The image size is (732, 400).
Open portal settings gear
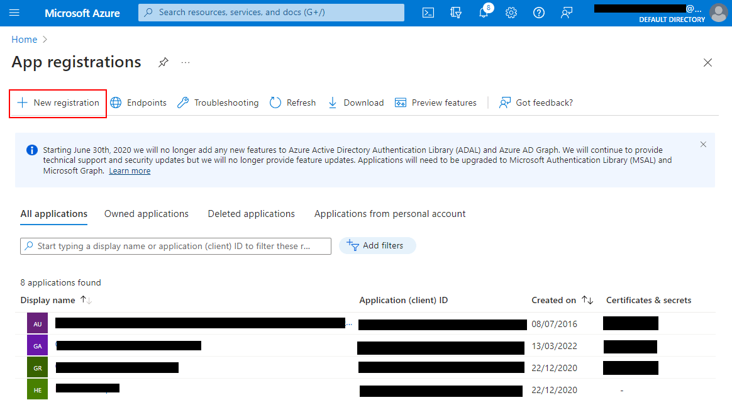tap(511, 13)
